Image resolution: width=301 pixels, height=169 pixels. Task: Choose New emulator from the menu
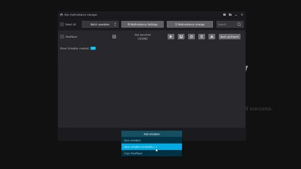tap(151, 140)
